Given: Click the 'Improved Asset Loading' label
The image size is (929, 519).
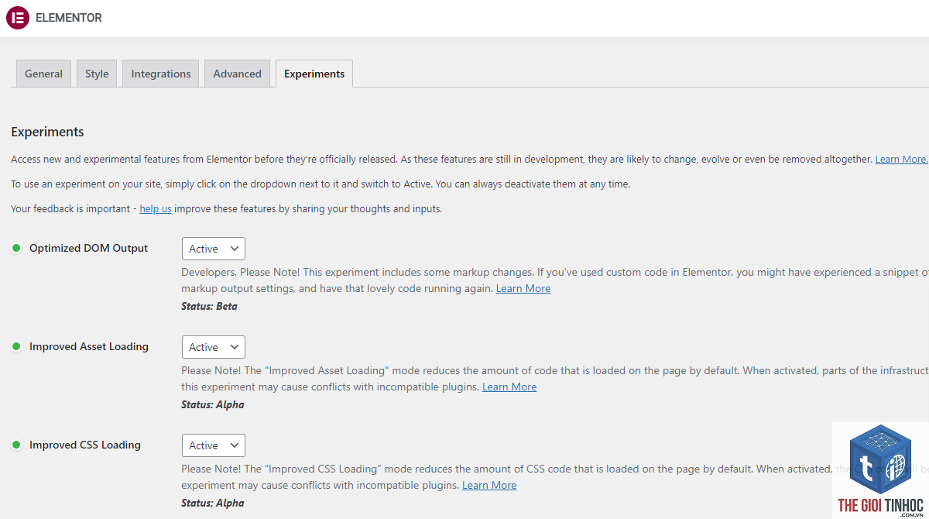Looking at the screenshot, I should click(x=89, y=346).
